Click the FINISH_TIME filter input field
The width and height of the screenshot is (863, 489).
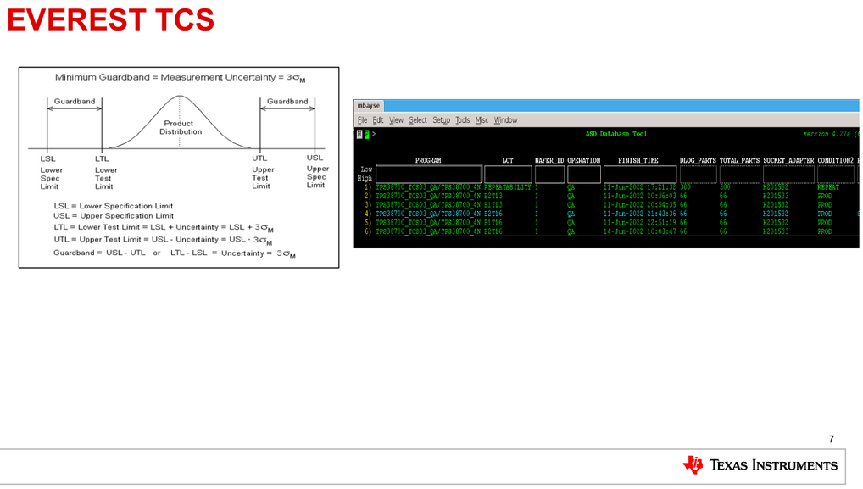tap(638, 175)
